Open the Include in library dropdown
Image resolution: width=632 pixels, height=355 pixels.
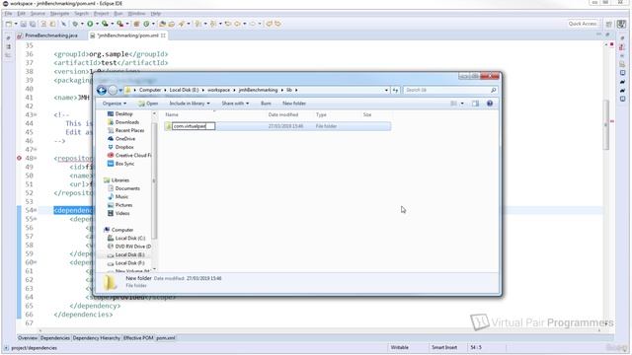(x=190, y=104)
